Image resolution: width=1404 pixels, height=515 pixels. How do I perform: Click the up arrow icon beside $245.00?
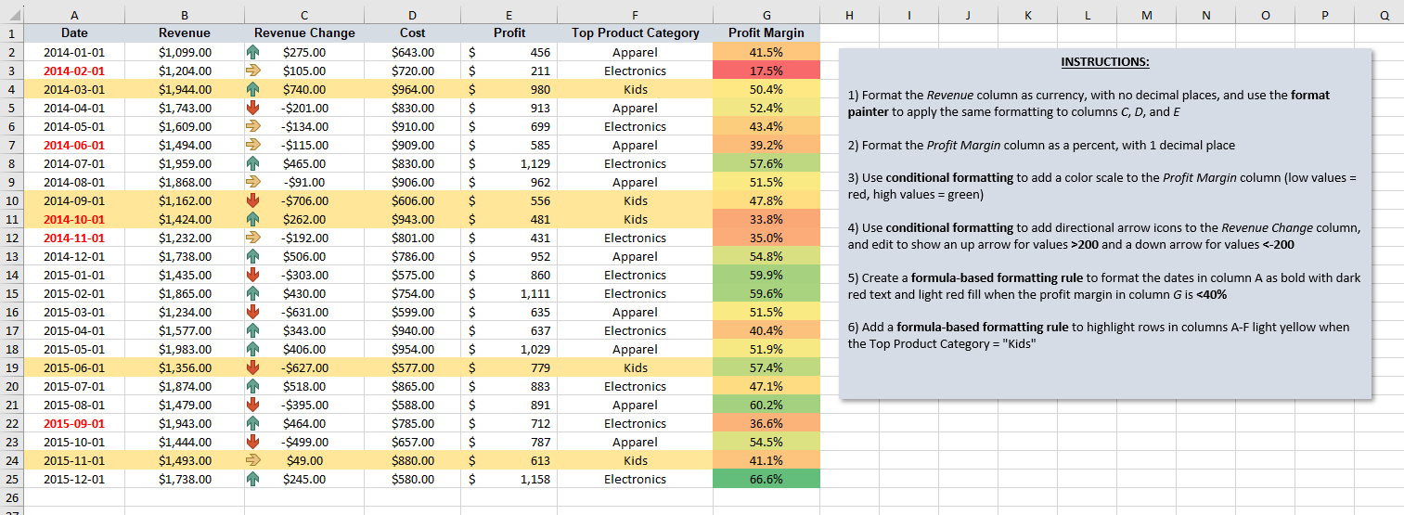pyautogui.click(x=253, y=480)
